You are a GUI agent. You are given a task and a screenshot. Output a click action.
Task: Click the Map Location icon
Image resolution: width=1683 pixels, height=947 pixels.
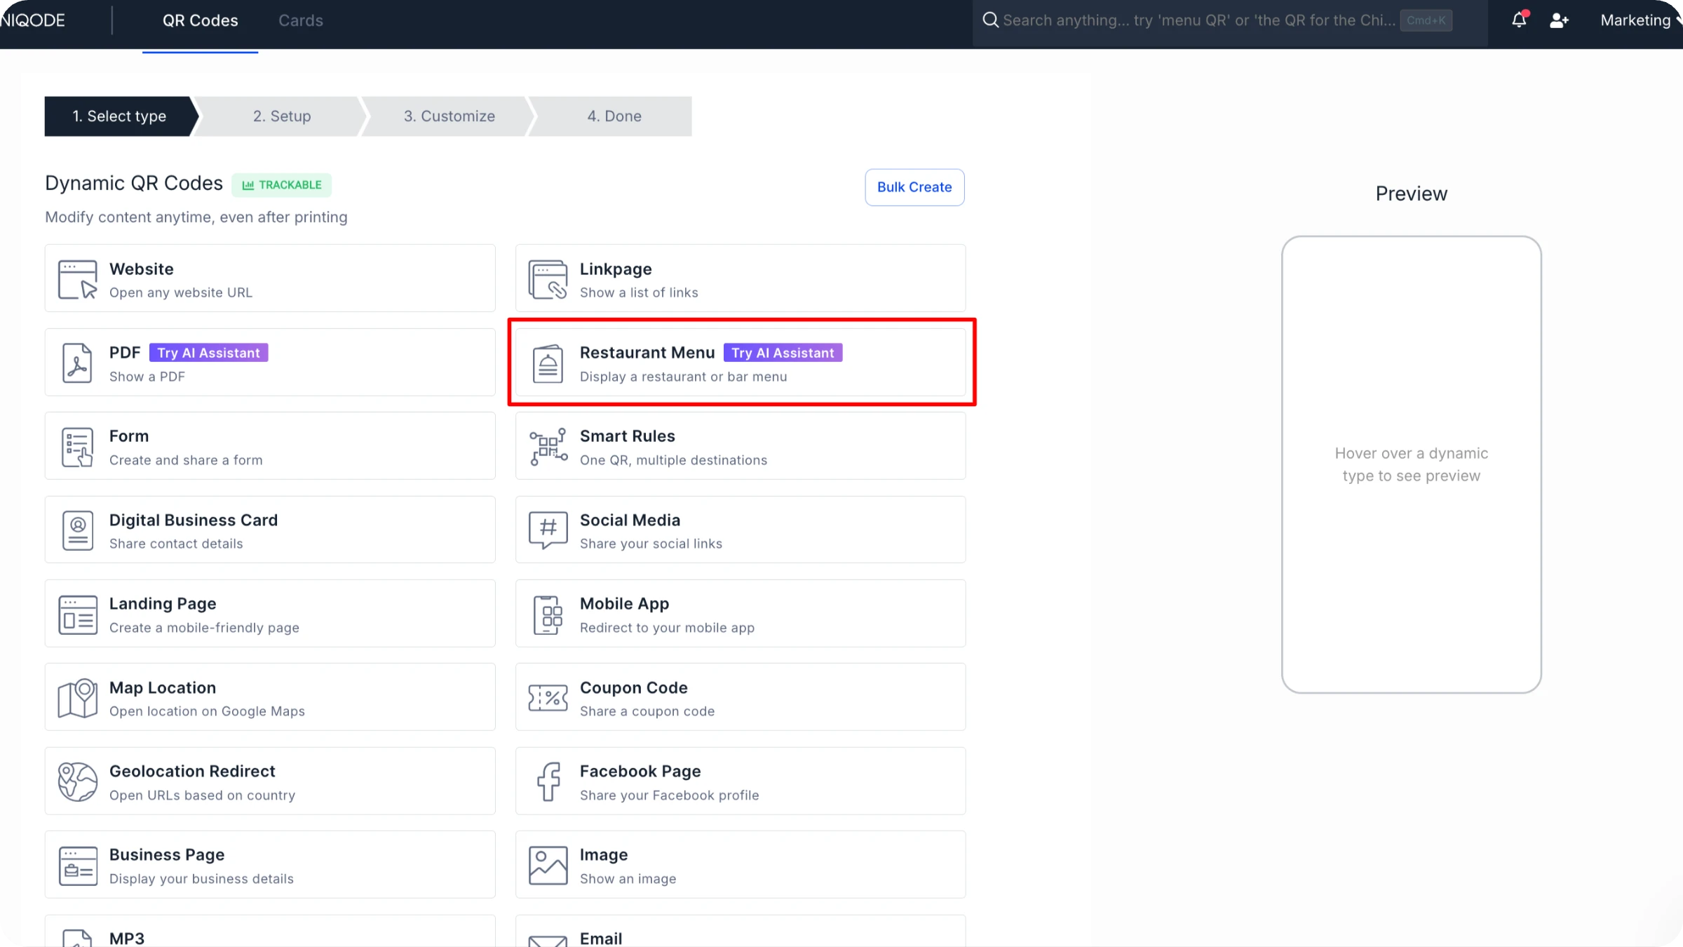click(x=78, y=698)
